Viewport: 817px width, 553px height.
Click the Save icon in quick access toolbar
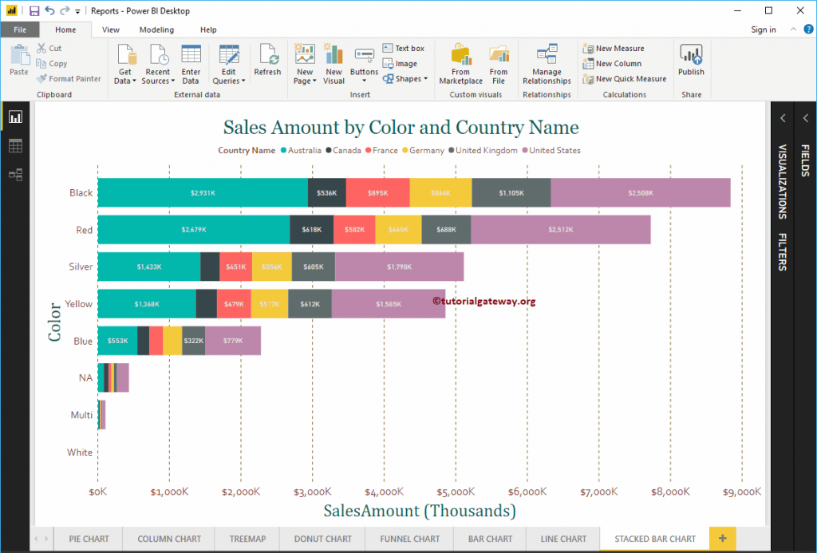pyautogui.click(x=33, y=10)
